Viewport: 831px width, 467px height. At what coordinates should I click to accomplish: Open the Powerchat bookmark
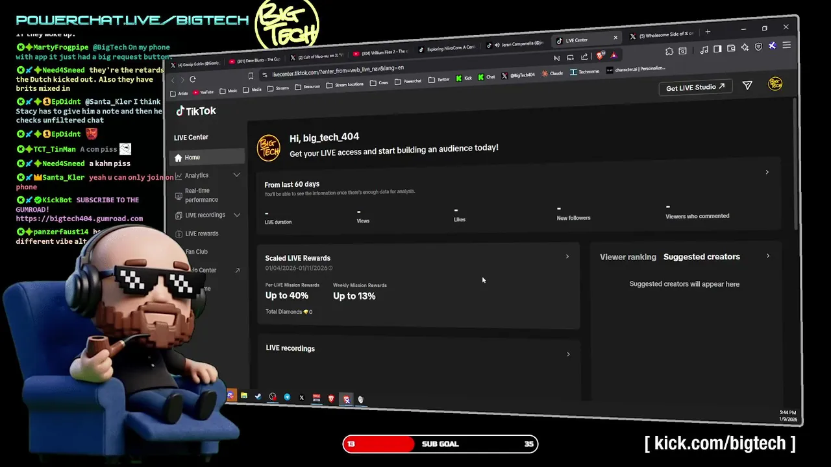pos(408,81)
